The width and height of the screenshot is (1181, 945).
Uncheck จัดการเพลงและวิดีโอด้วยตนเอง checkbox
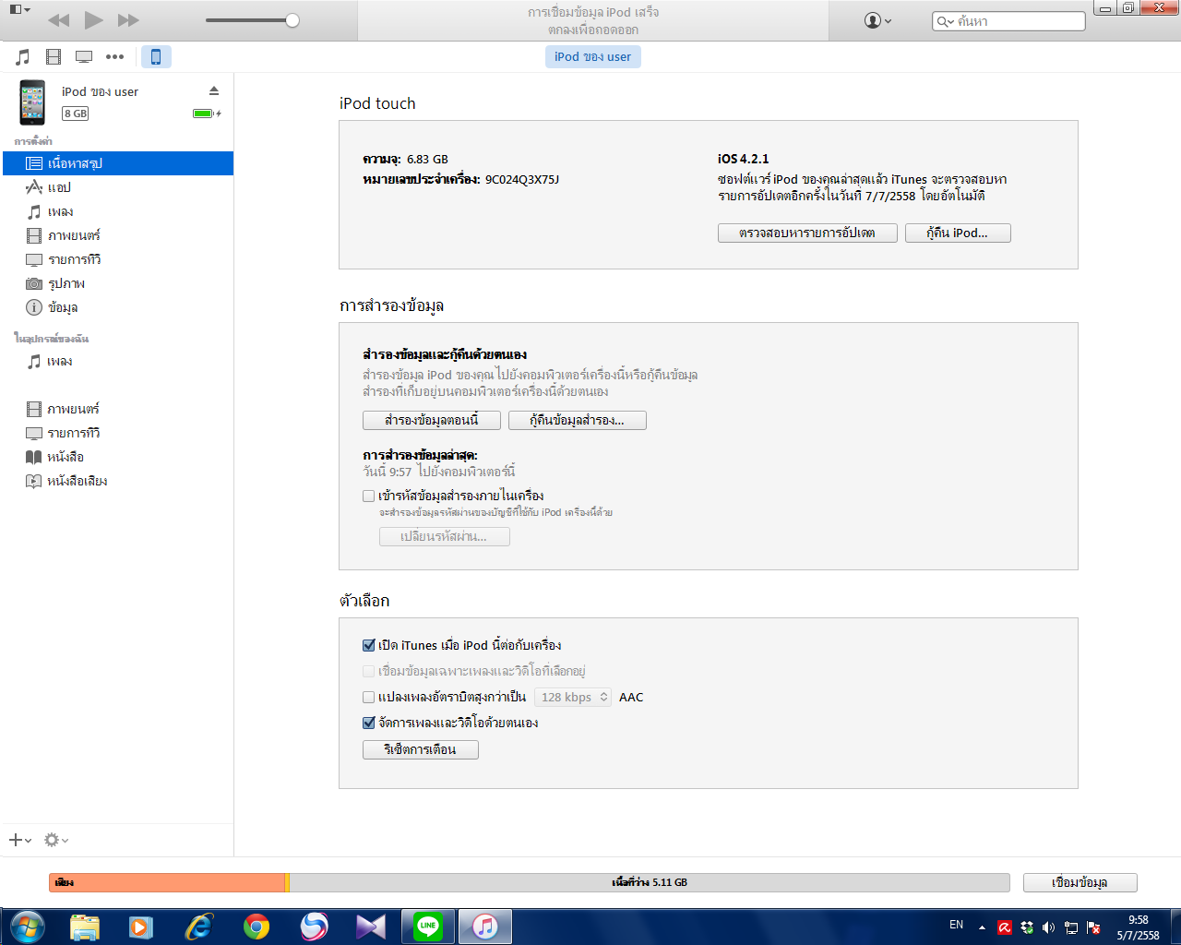[369, 724]
